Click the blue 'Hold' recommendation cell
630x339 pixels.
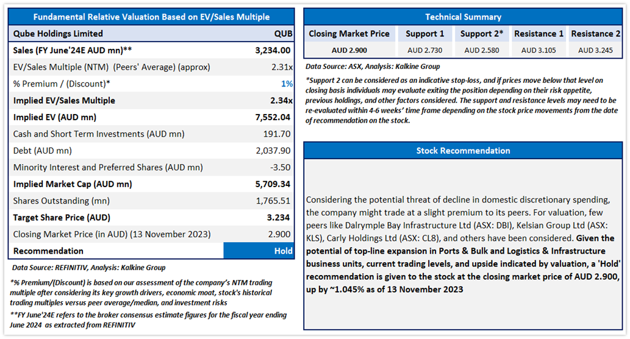[259, 251]
